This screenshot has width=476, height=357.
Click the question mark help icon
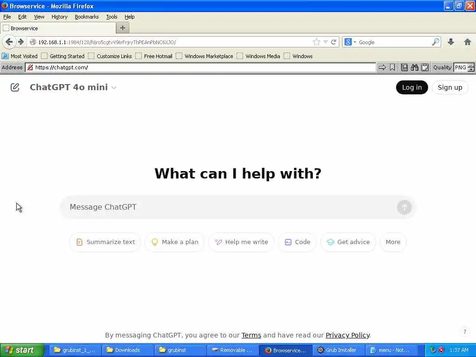(x=464, y=331)
